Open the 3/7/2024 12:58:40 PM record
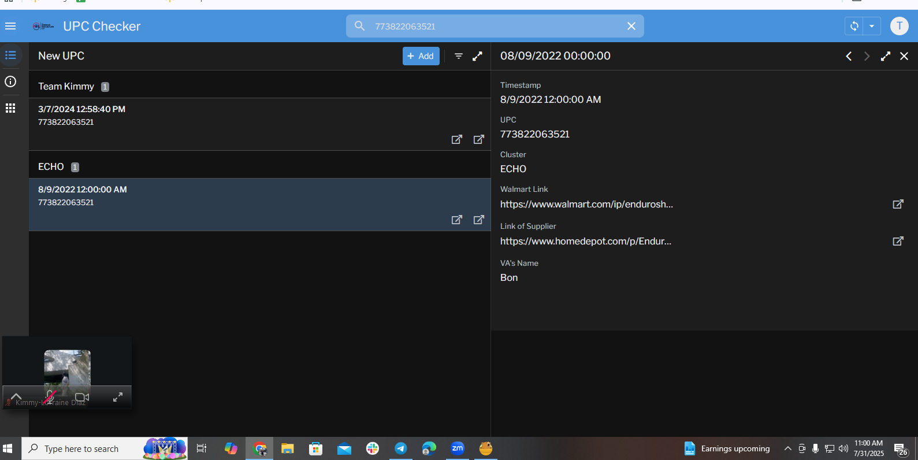 pos(260,124)
